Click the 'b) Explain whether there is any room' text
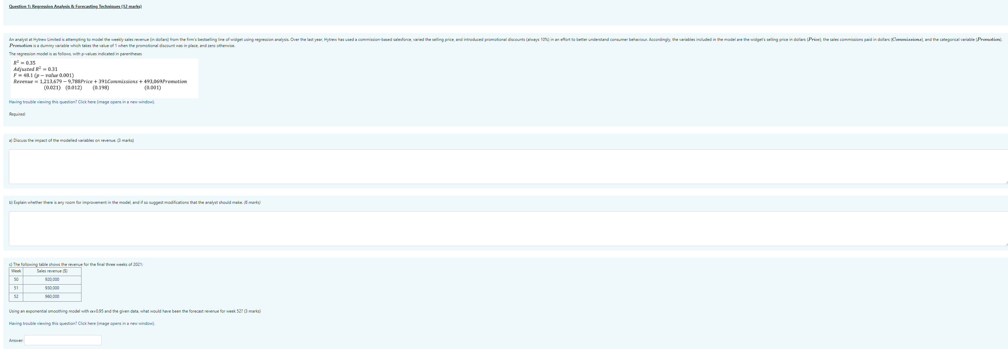This screenshot has height=349, width=1008. (135, 203)
